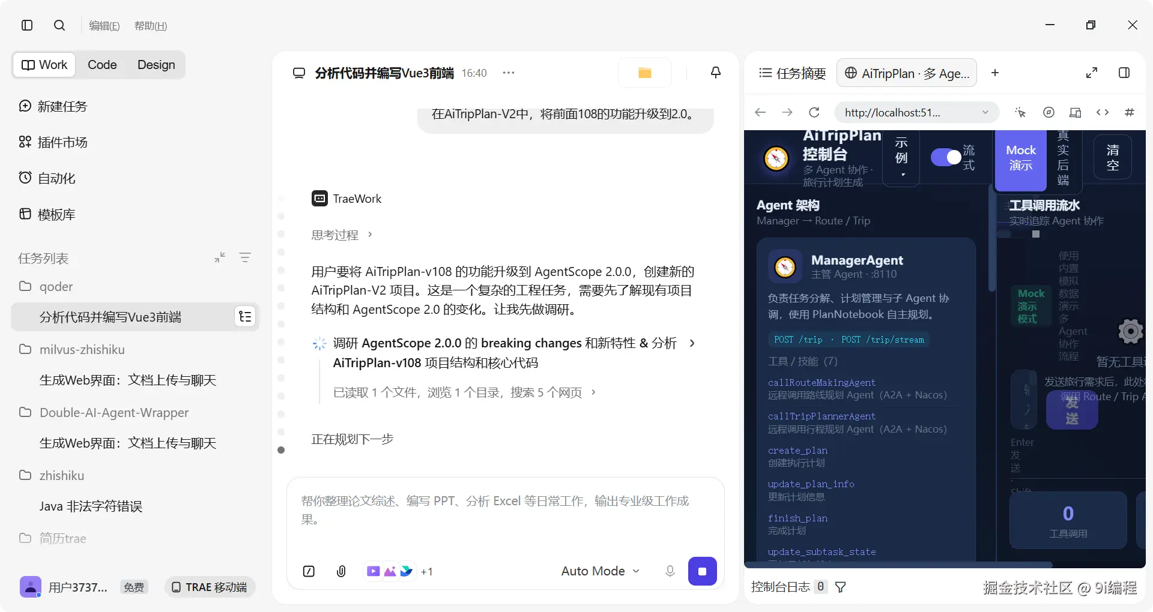Open the URL history dropdown arrow

985,112
